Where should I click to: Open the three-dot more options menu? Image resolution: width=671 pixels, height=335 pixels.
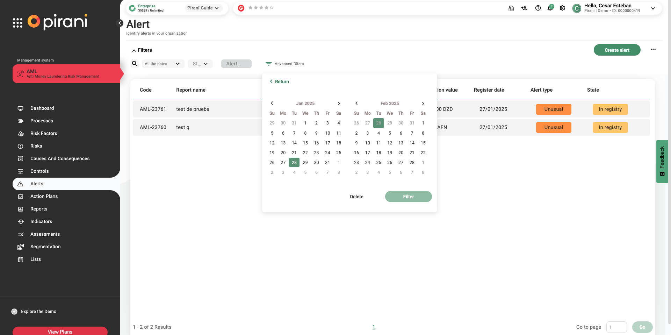[x=653, y=50]
